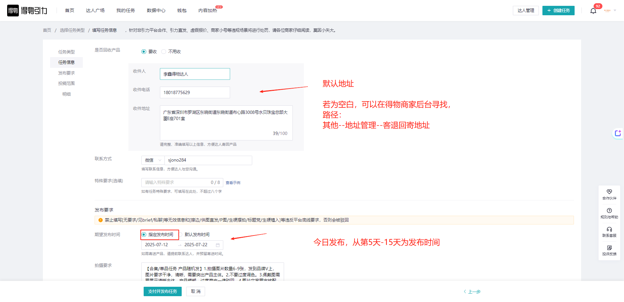Click the 收件人 name input field
624x302 pixels.
click(x=195, y=74)
